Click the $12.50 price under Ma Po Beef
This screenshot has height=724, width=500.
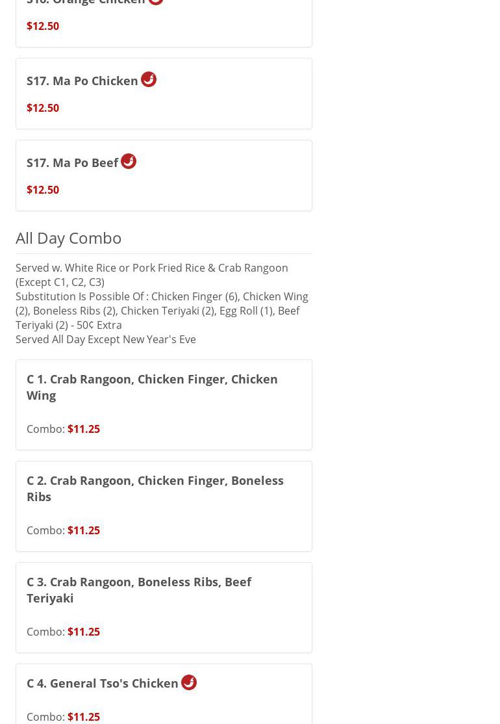(43, 190)
